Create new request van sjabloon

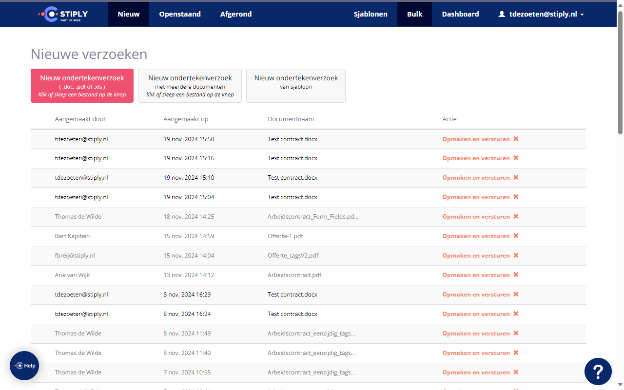[x=296, y=86]
